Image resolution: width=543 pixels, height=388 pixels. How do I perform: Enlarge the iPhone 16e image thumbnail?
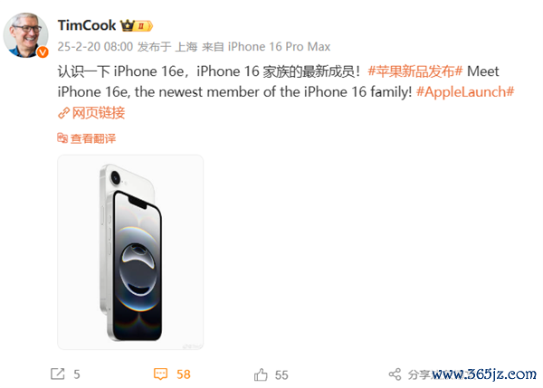tap(130, 252)
